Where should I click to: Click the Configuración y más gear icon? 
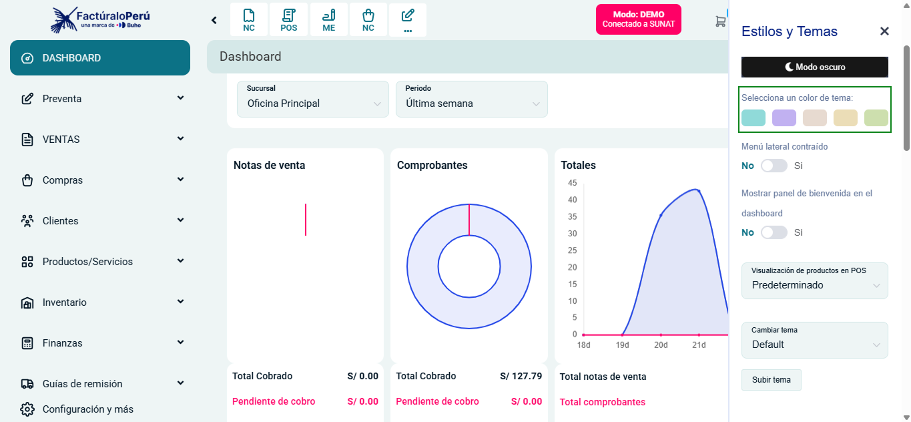click(x=27, y=409)
